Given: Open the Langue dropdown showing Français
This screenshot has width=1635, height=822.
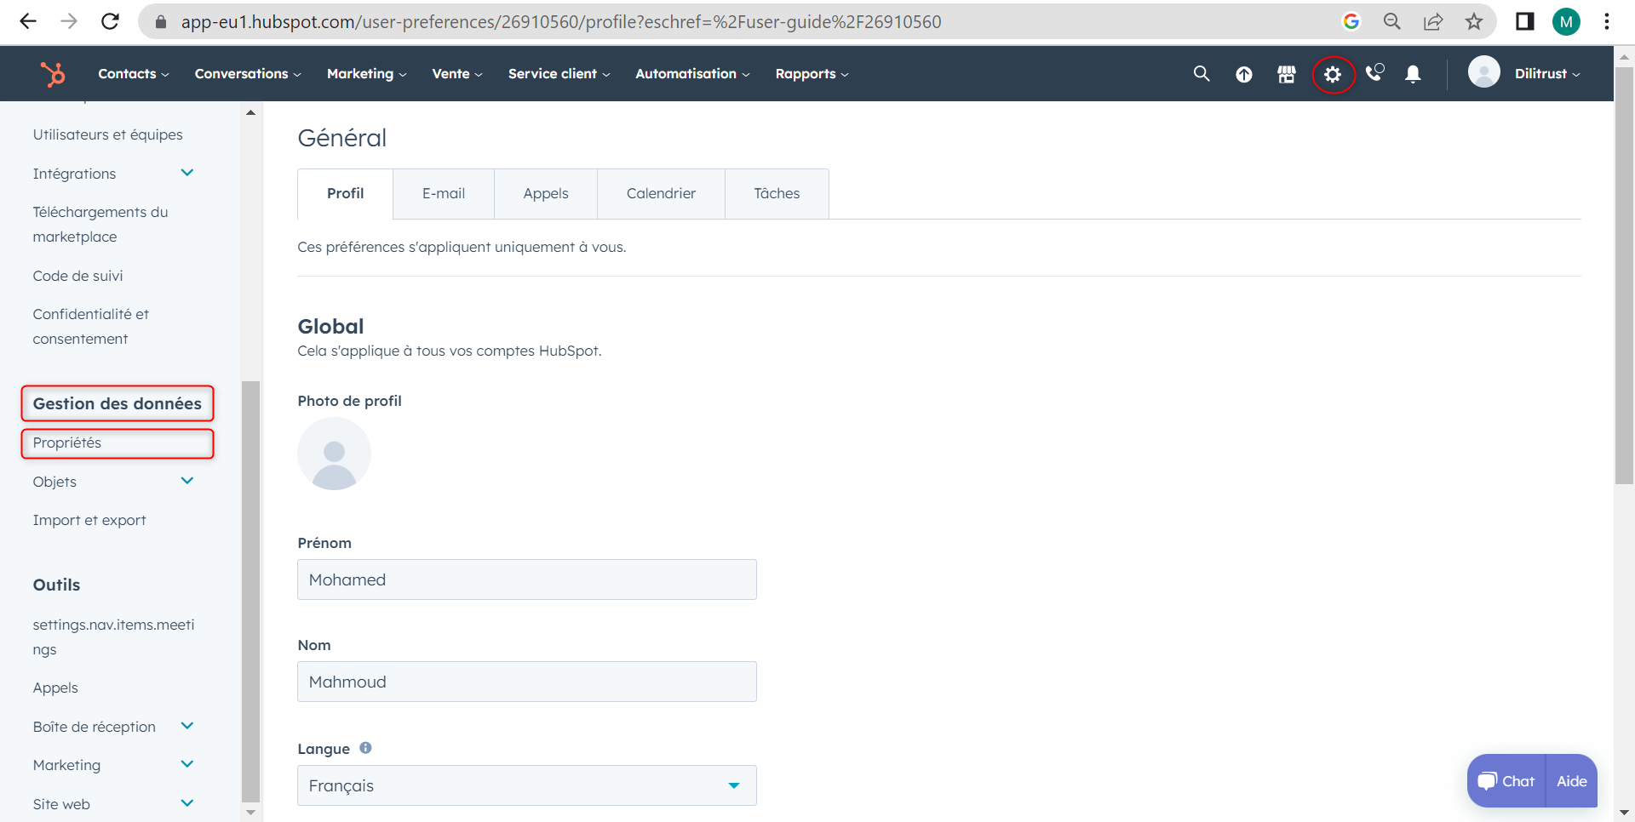Looking at the screenshot, I should pos(526,785).
